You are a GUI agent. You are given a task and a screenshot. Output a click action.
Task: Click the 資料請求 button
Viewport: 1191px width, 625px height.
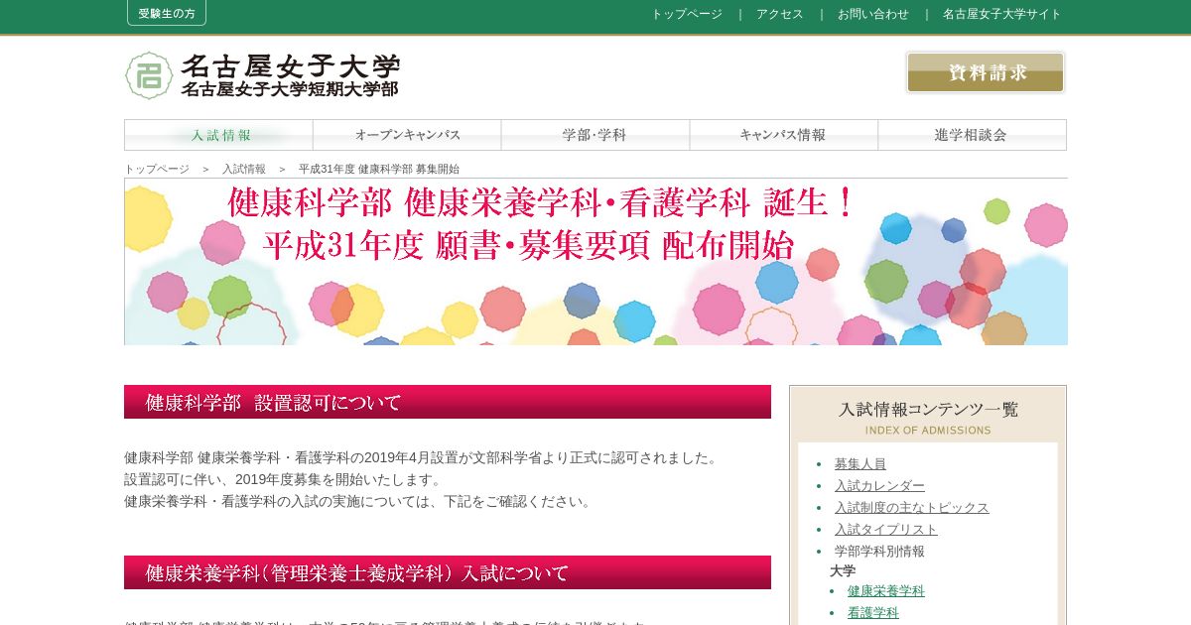(986, 72)
